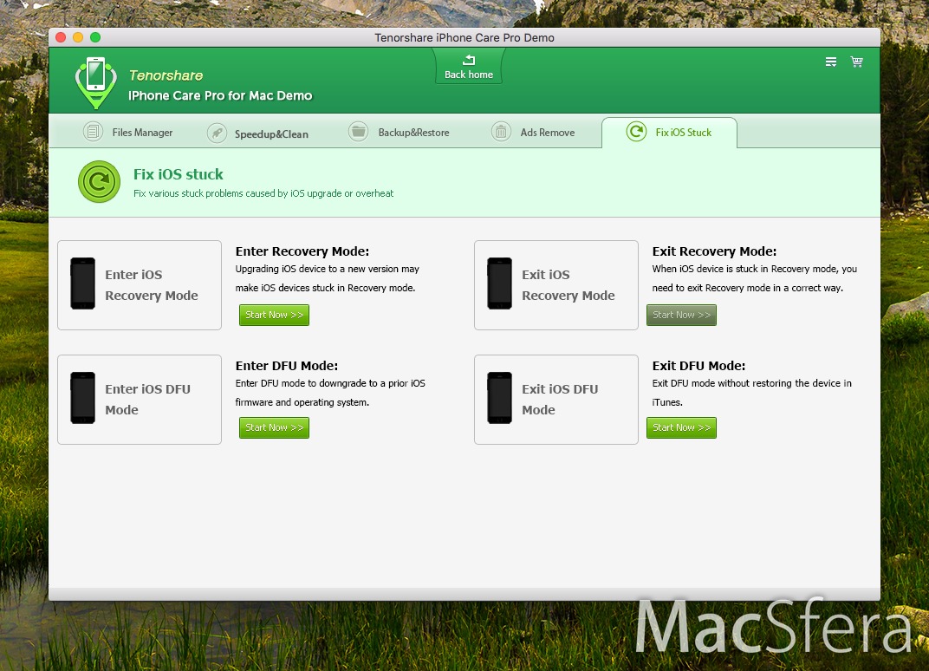
Task: Click Start Now under Enter DFU Mode
Action: pyautogui.click(x=275, y=427)
